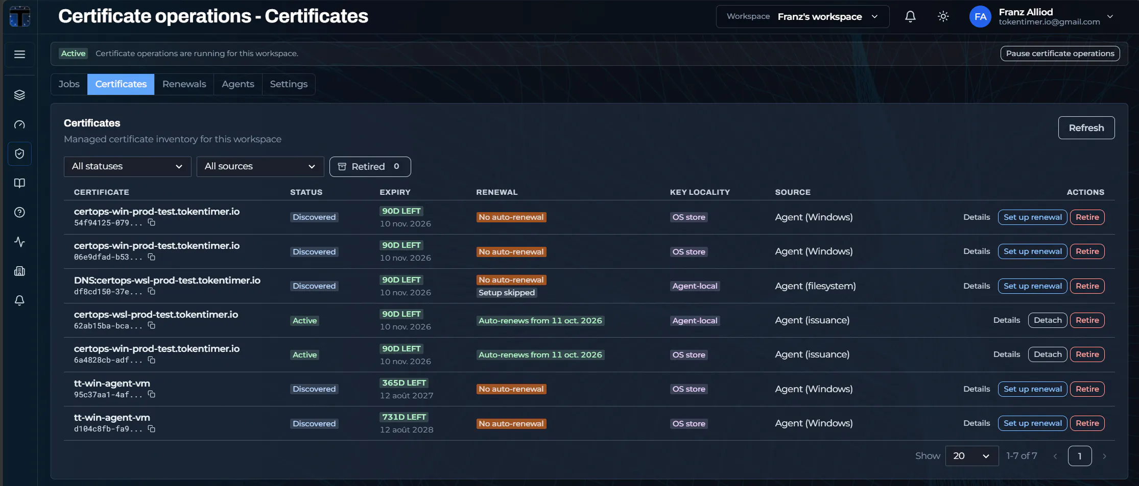Retire the d104c8fb certificate
Screen dimensions: 1139x486
coord(1087,423)
